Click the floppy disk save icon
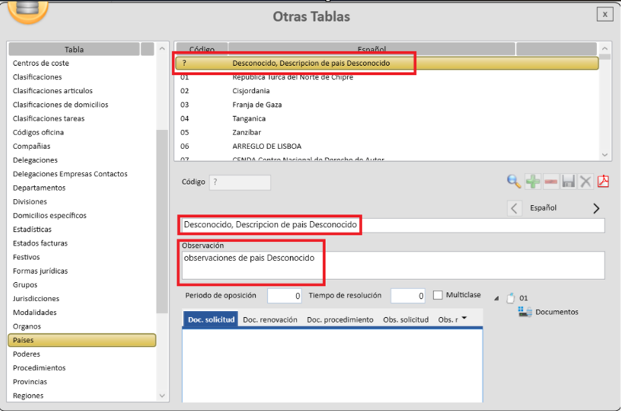 coord(568,182)
